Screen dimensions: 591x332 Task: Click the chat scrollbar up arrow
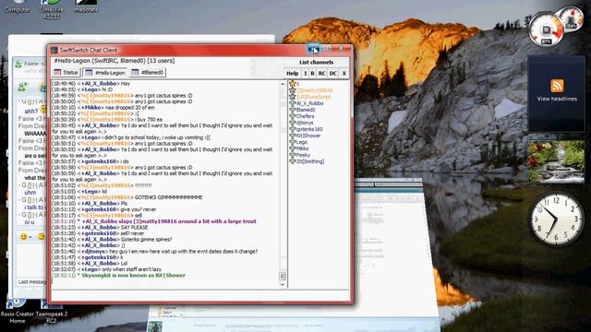pyautogui.click(x=283, y=84)
